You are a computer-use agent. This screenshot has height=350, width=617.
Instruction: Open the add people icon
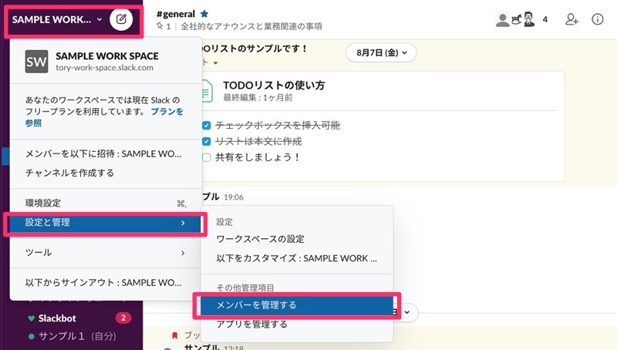[x=571, y=20]
